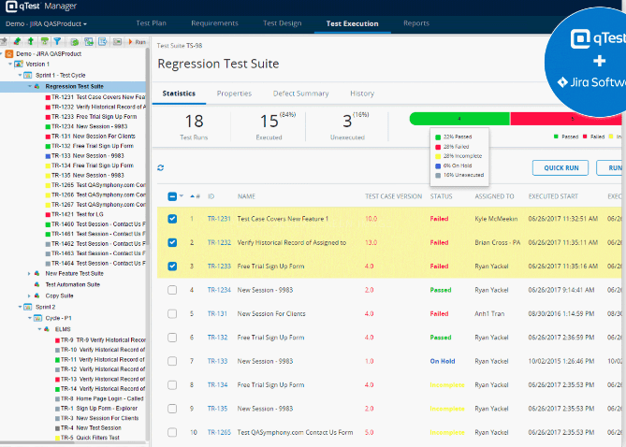Click the Run arrow icon in tree toolbar
Screen dimensions: 626x447
[131, 42]
